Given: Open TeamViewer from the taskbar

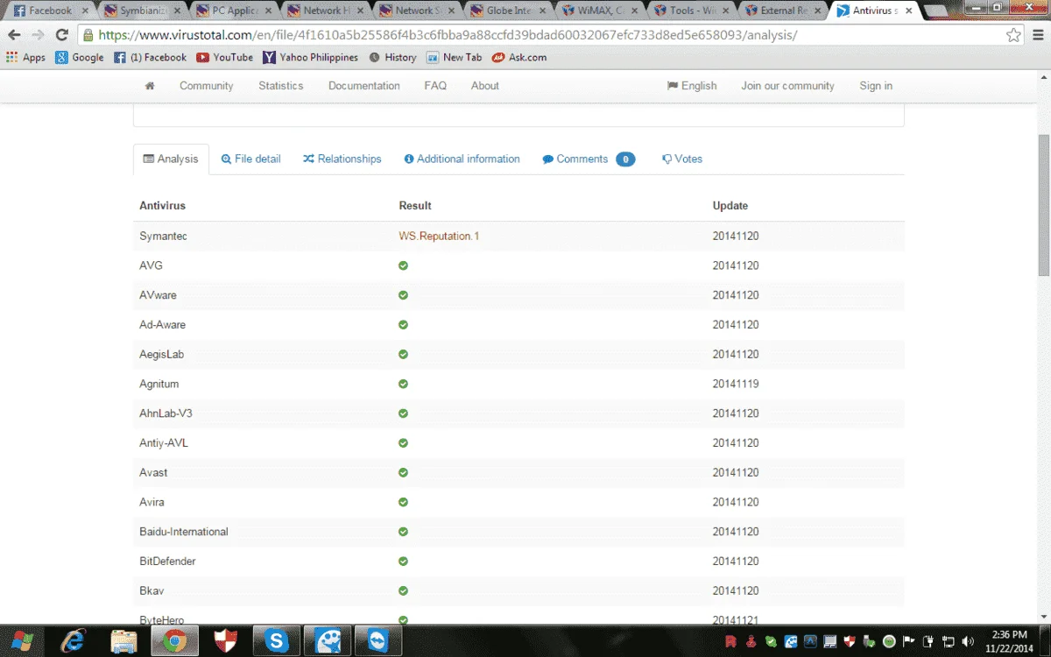Looking at the screenshot, I should tap(379, 641).
